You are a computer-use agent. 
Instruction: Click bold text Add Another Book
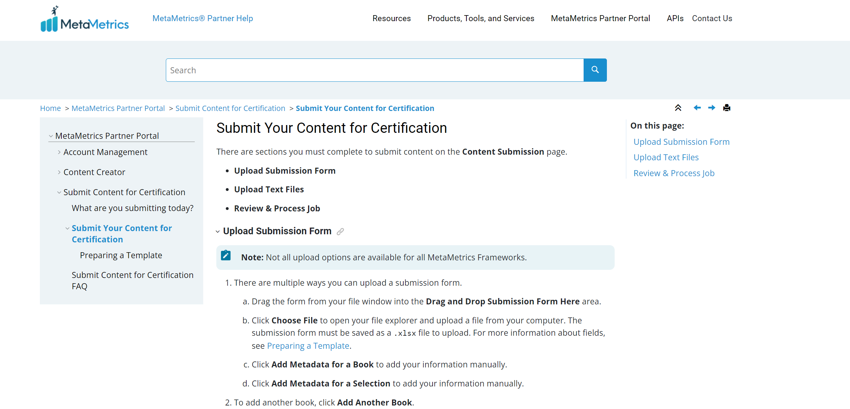pyautogui.click(x=374, y=403)
